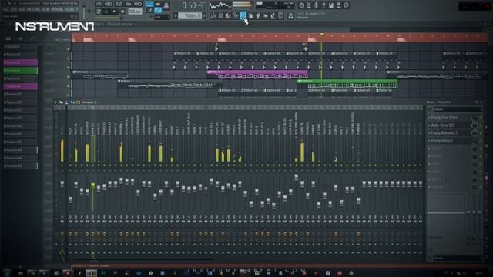Open the Fruity Free Filter plugin
493x277 pixels.
coord(444,118)
